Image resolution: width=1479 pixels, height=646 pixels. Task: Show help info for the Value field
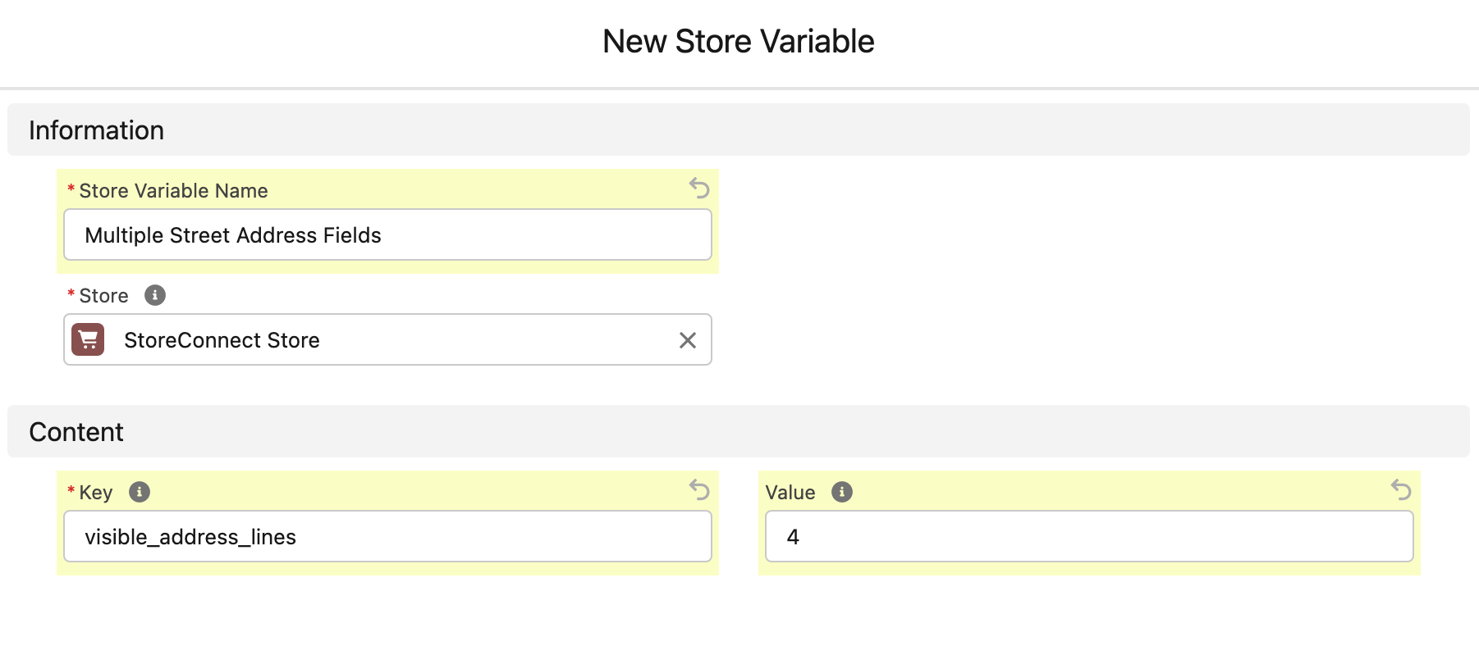coord(840,492)
